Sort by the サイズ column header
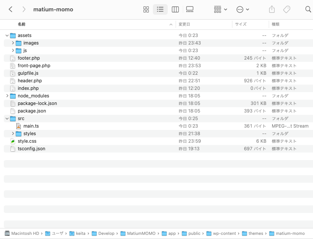Screen dimensions: 313x239 (241, 24)
